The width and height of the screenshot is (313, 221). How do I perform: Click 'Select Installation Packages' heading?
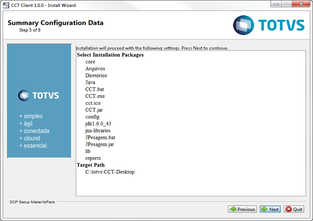pos(110,55)
